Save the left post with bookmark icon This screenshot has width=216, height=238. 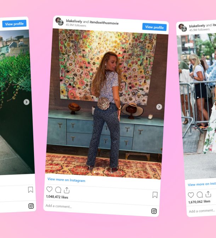point(30,190)
